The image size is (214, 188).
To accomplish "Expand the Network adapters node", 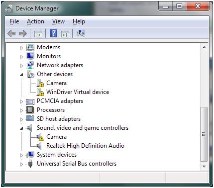I will point(21,66).
